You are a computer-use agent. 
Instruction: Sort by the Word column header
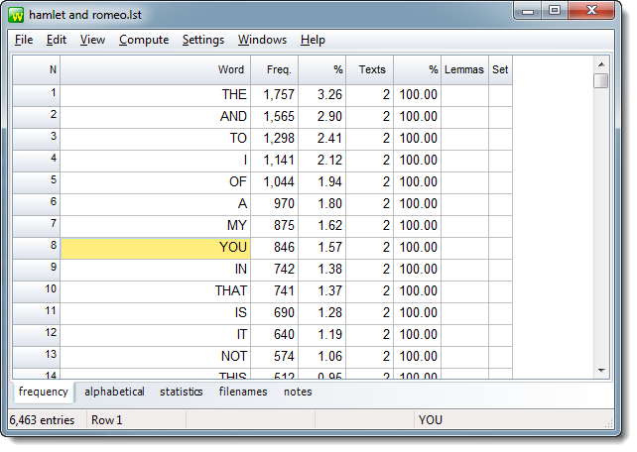[156, 69]
